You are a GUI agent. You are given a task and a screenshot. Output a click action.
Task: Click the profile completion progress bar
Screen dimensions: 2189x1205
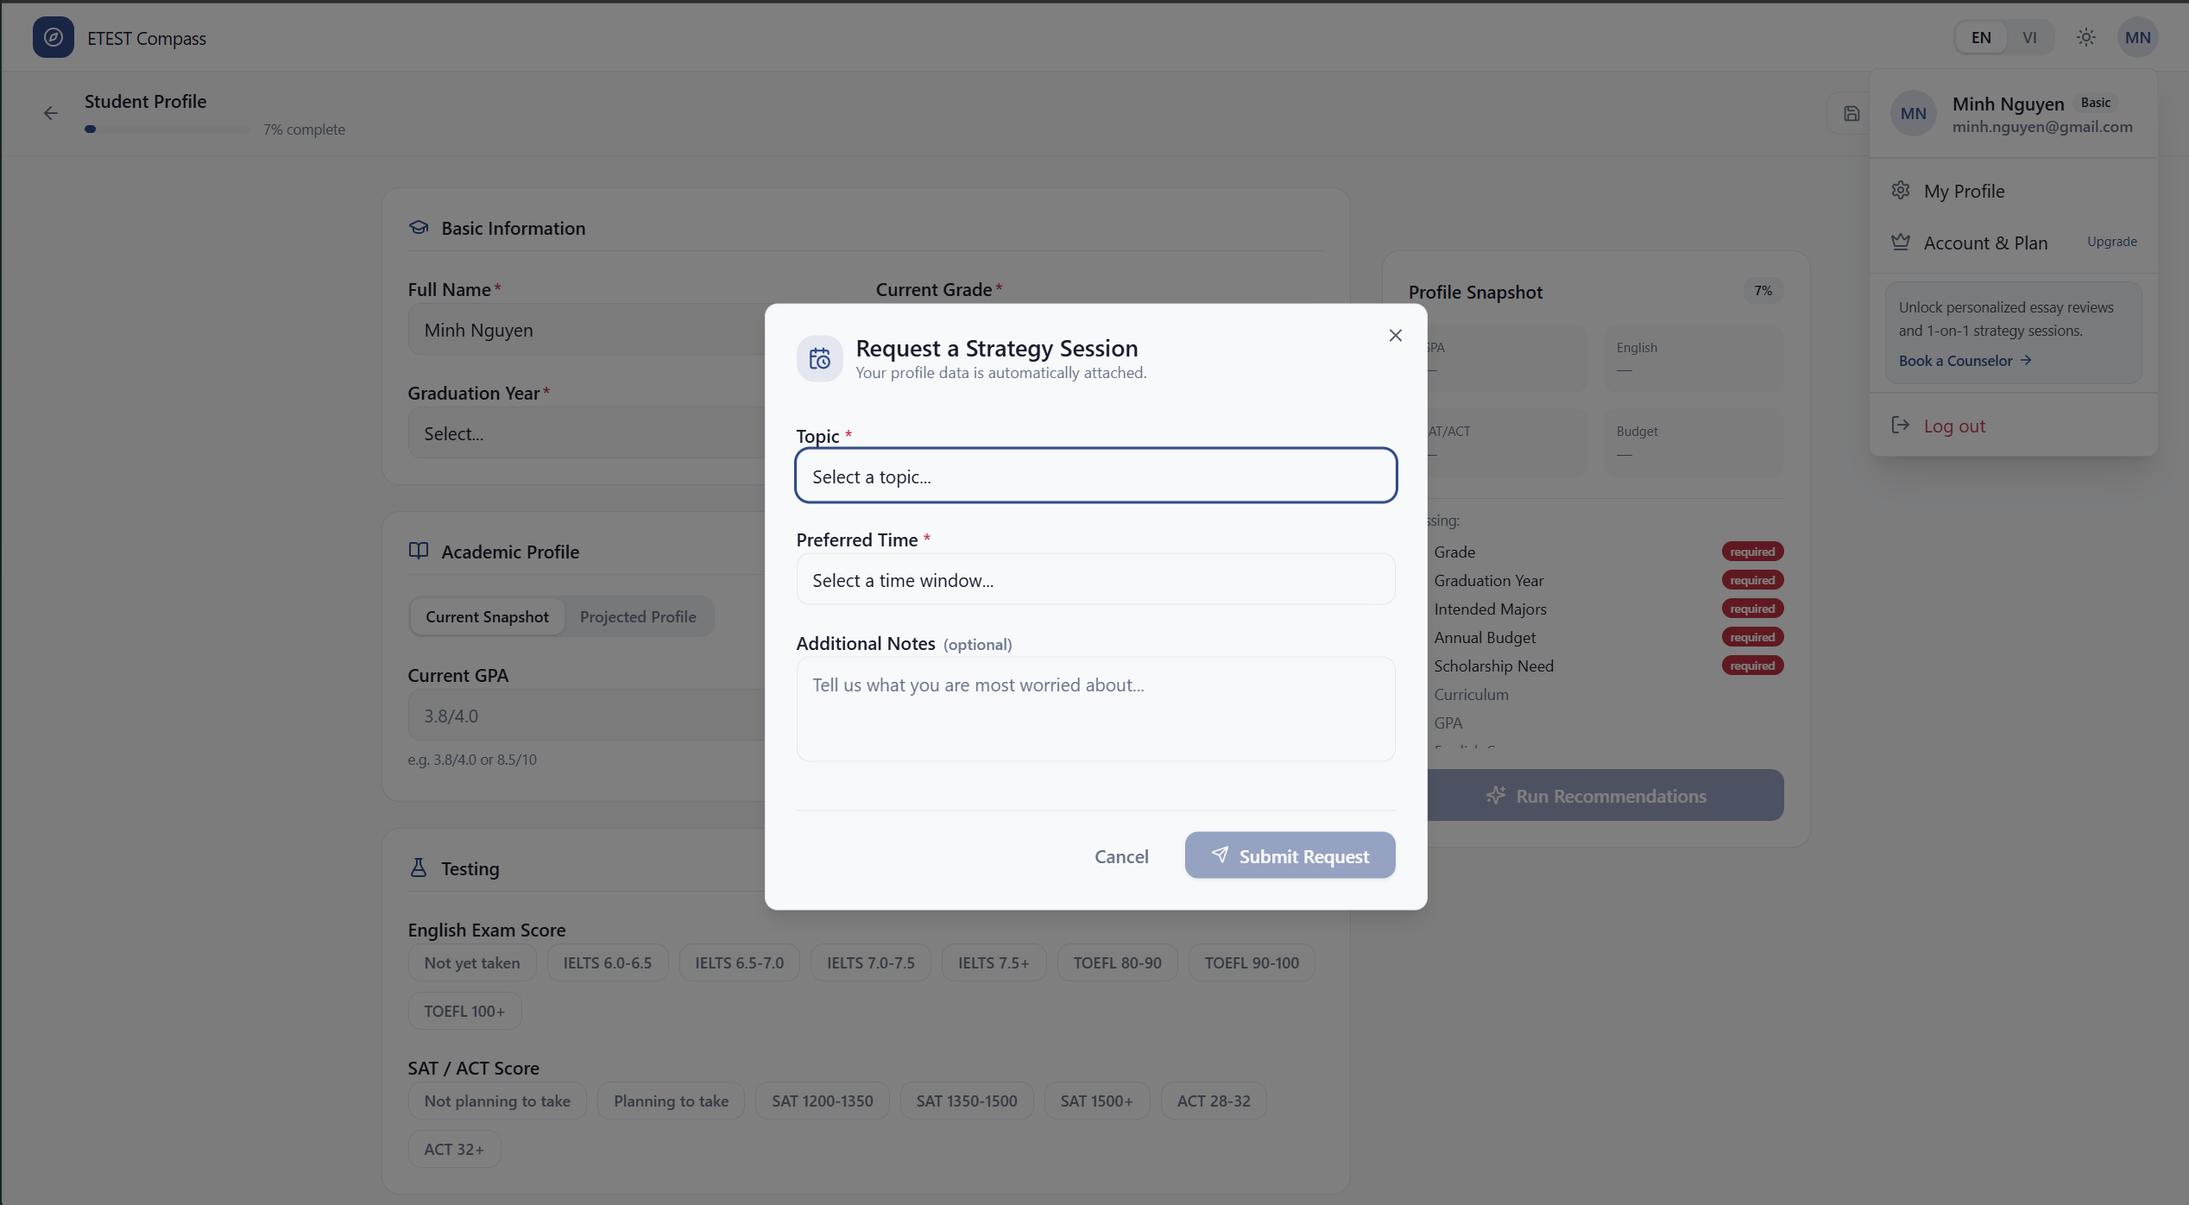tap(167, 129)
